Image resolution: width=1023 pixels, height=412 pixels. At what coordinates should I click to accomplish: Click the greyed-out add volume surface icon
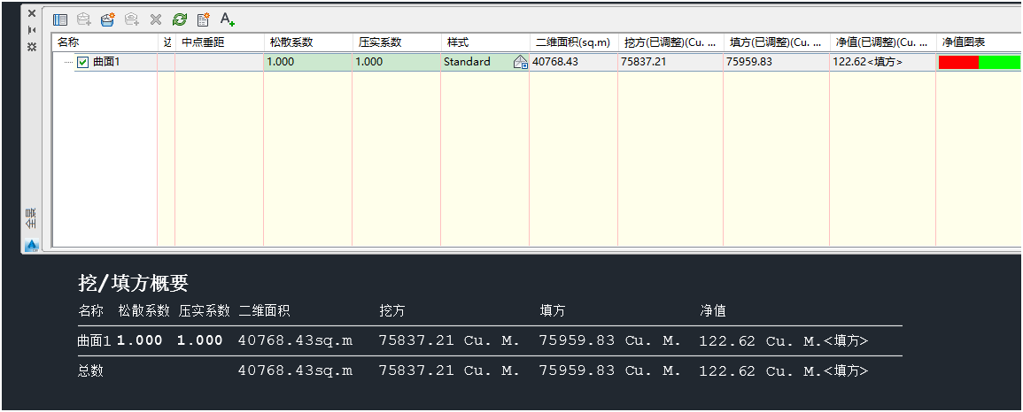click(x=83, y=19)
